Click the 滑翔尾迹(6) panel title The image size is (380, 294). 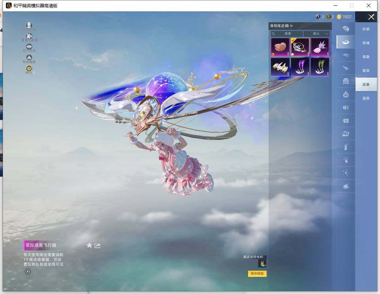click(279, 26)
